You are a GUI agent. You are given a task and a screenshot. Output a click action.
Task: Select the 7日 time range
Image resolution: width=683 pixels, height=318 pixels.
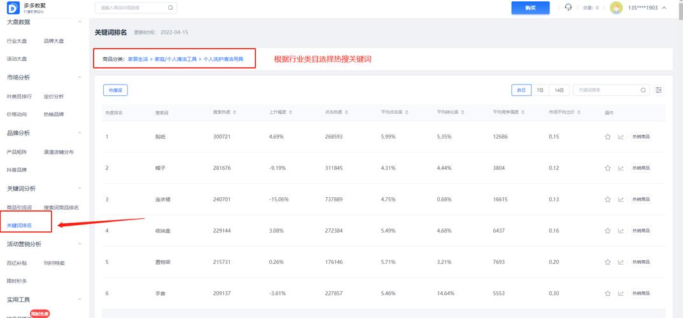[540, 90]
